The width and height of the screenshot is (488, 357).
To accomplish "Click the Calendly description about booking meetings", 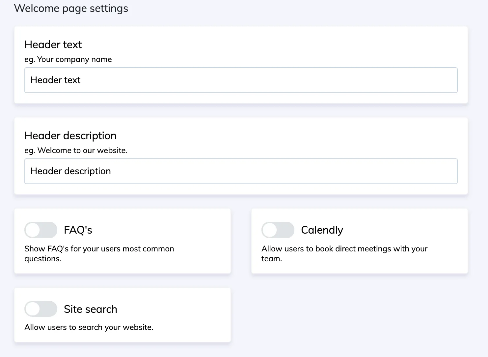I will tap(344, 254).
